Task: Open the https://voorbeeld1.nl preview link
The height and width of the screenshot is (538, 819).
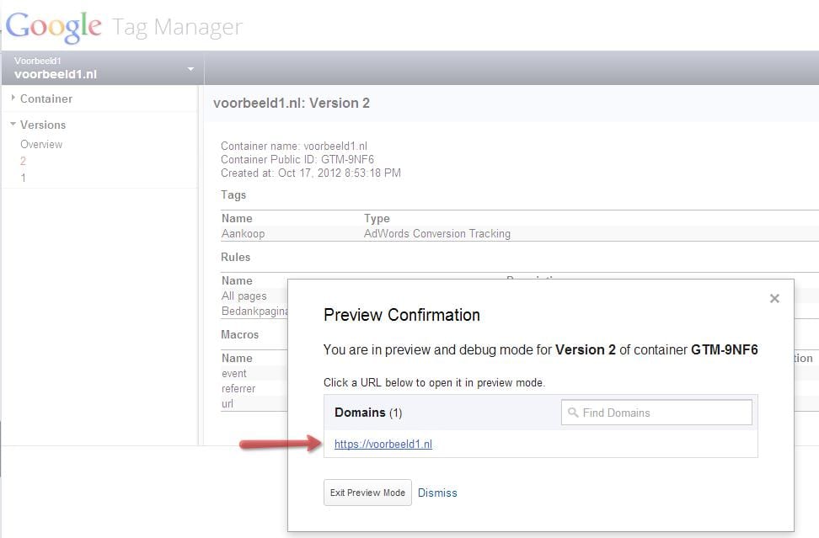Action: pyautogui.click(x=383, y=444)
